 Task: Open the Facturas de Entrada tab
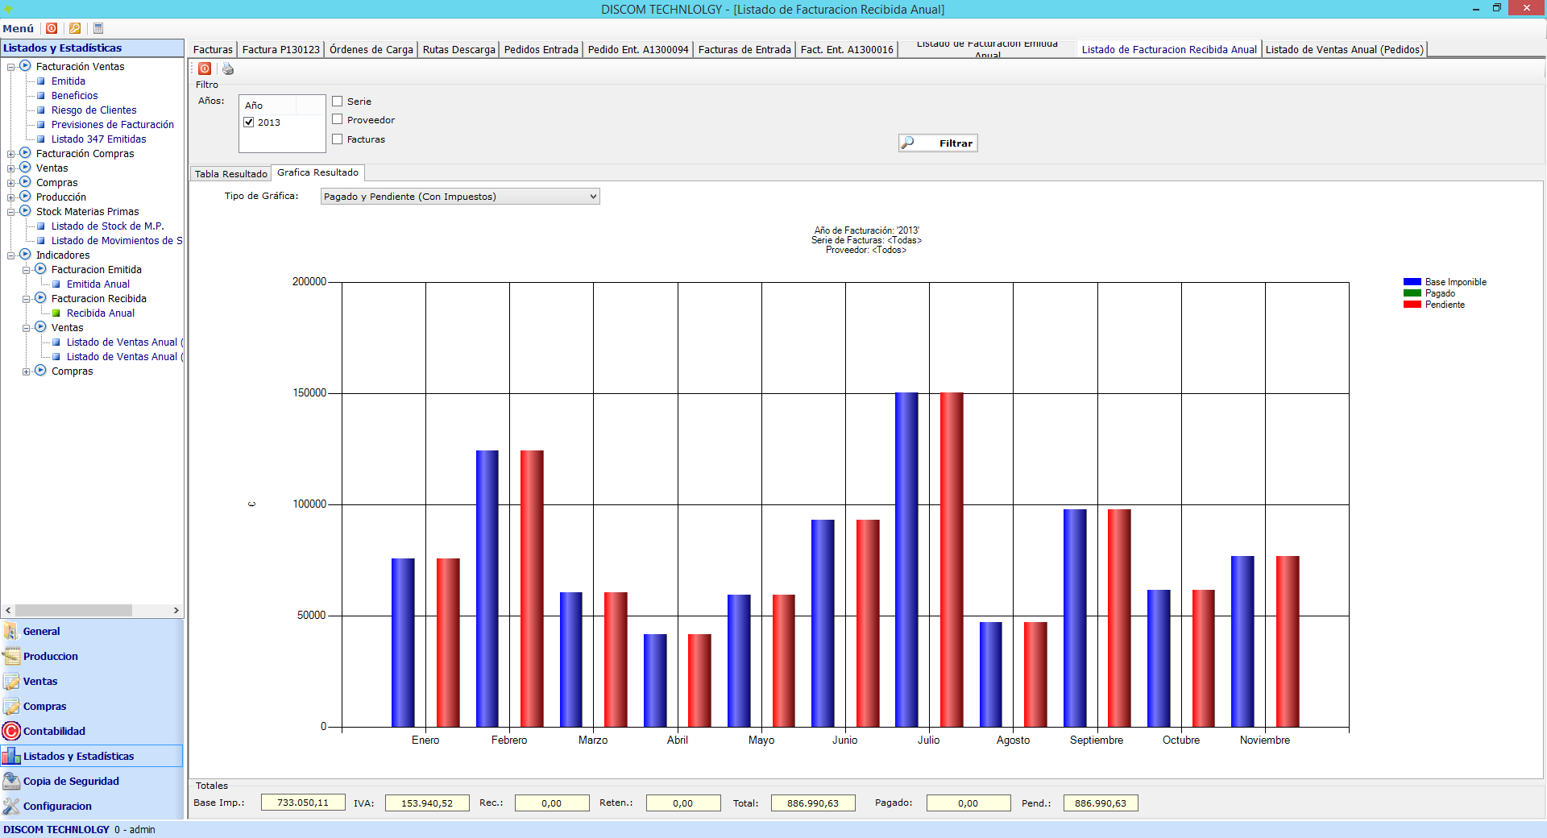744,50
